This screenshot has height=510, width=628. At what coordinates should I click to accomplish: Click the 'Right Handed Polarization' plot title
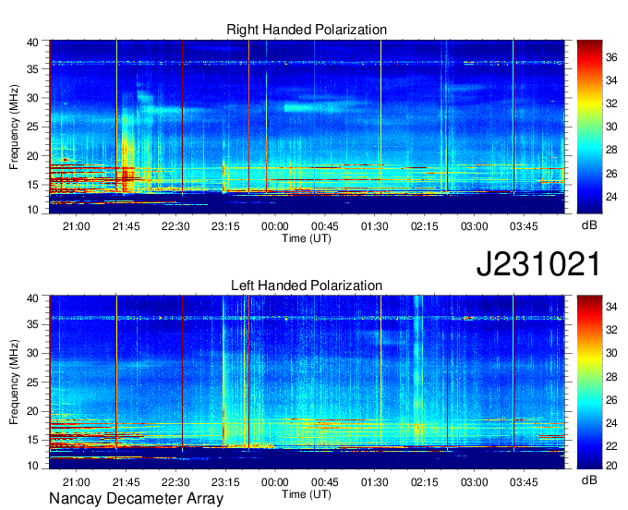pos(307,30)
